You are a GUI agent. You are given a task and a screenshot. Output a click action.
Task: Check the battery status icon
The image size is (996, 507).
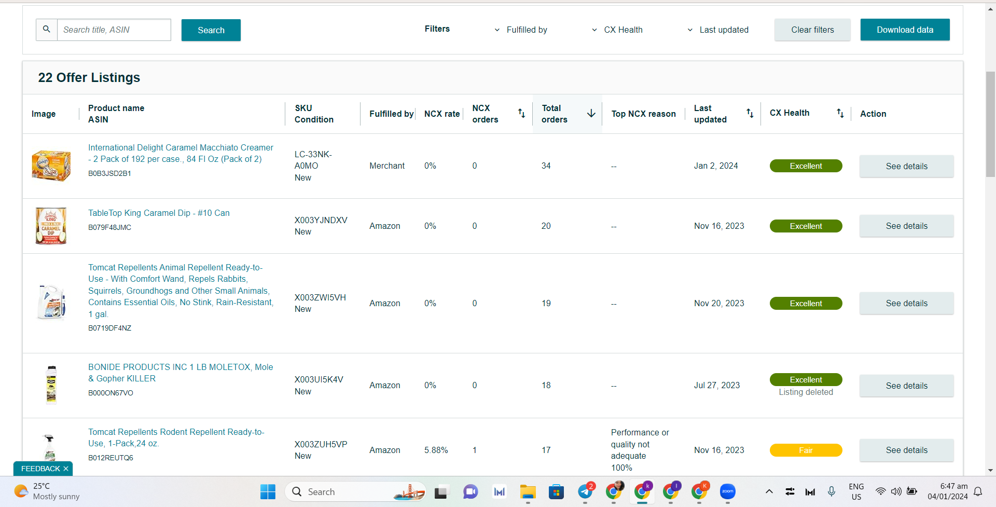912,491
